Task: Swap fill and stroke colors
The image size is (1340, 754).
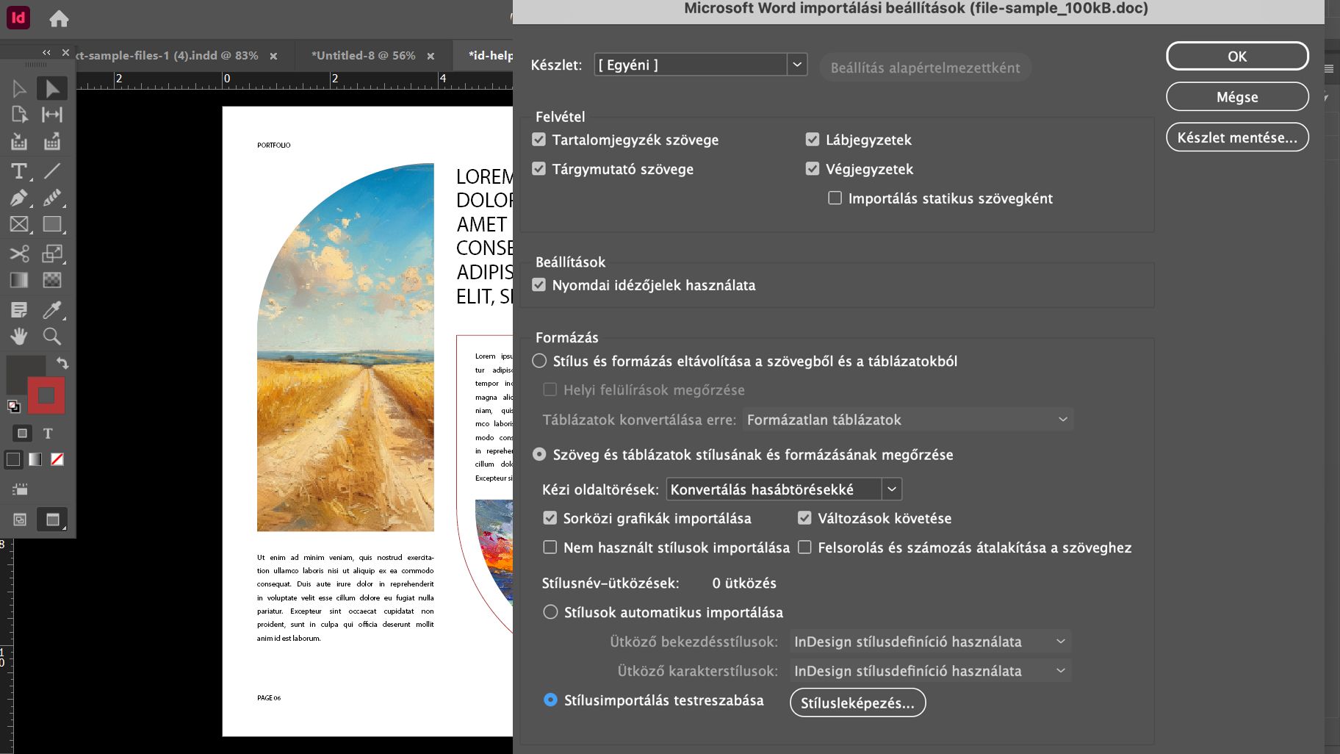Action: tap(62, 363)
